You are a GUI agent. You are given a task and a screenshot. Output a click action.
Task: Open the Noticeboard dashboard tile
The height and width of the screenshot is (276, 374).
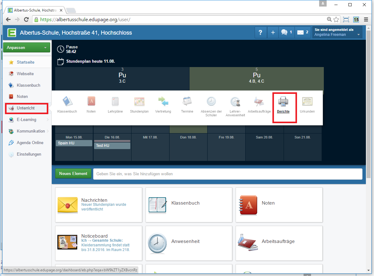[x=98, y=243]
